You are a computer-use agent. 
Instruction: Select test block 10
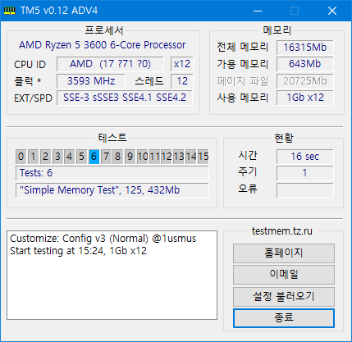pyautogui.click(x=143, y=157)
